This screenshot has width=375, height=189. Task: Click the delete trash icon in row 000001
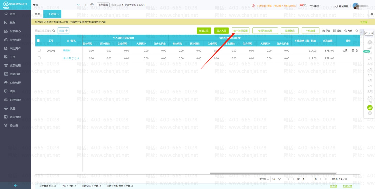coord(357,51)
